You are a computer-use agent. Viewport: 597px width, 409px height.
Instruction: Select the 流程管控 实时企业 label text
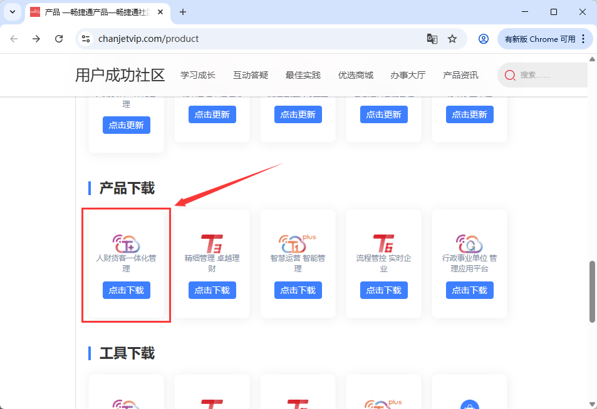(384, 263)
